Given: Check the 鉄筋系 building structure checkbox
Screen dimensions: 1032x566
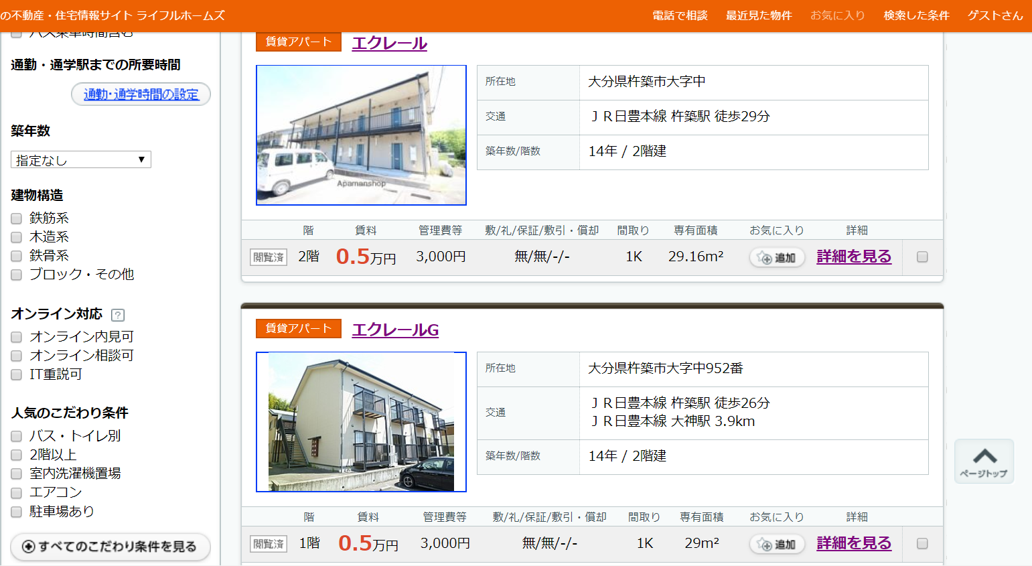Looking at the screenshot, I should pyautogui.click(x=17, y=218).
